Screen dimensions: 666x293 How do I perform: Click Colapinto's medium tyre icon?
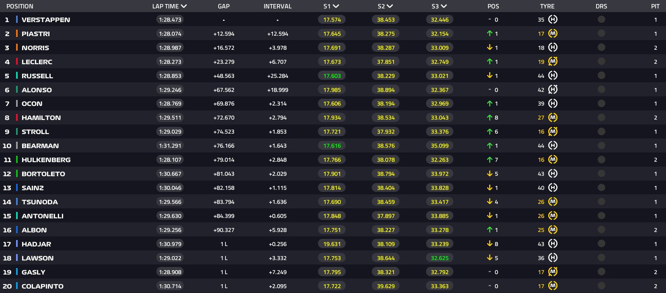click(x=553, y=286)
